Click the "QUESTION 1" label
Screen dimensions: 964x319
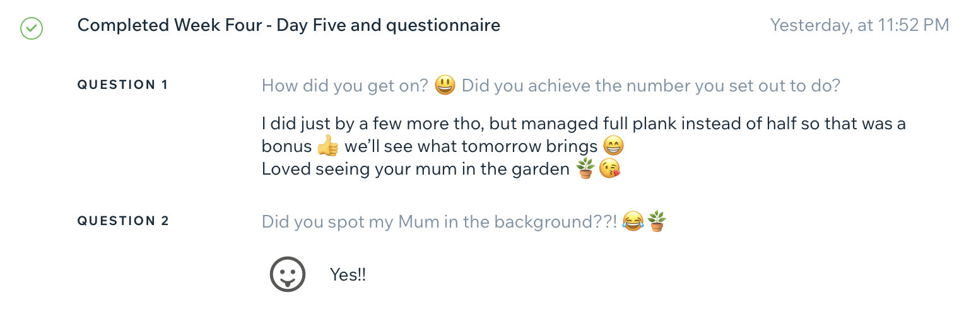(x=123, y=84)
